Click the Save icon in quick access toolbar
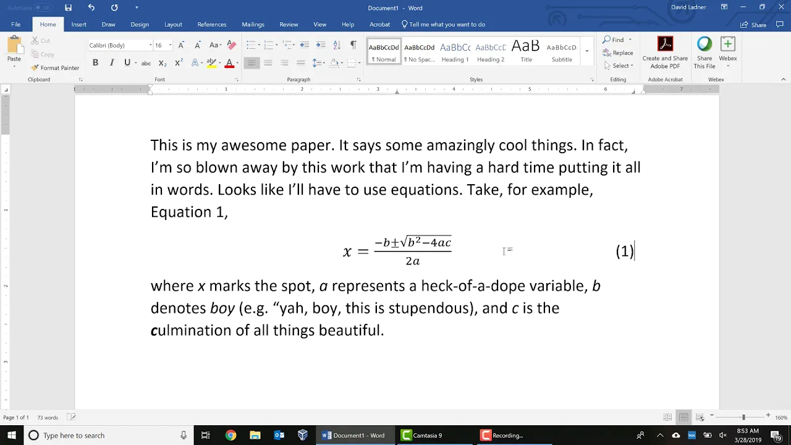791x445 pixels. point(68,7)
